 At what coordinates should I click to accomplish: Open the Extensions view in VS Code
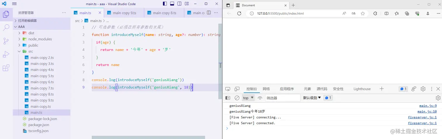pos(6,68)
